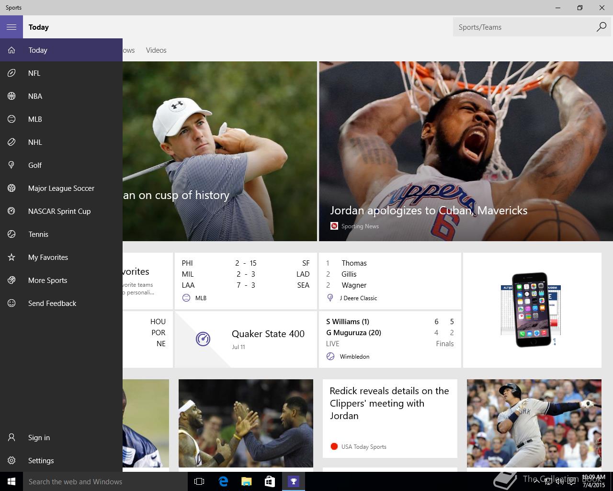This screenshot has width=613, height=491.
Task: Click the NBA basketball icon
Action: [11, 96]
